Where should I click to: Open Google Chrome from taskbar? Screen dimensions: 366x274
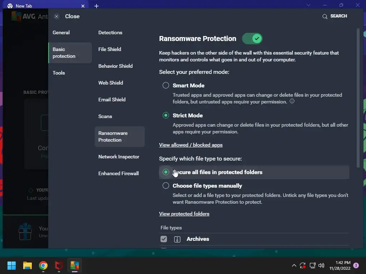43,265
